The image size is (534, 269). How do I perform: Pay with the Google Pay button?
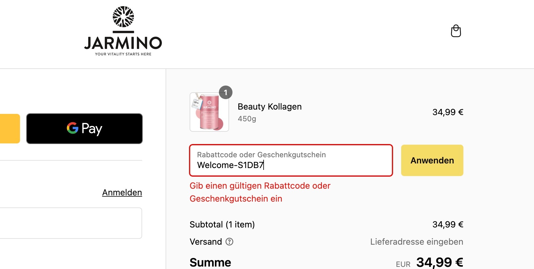(84, 129)
